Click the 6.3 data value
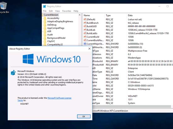This screenshot has height=129, width=173. coord(129,54)
